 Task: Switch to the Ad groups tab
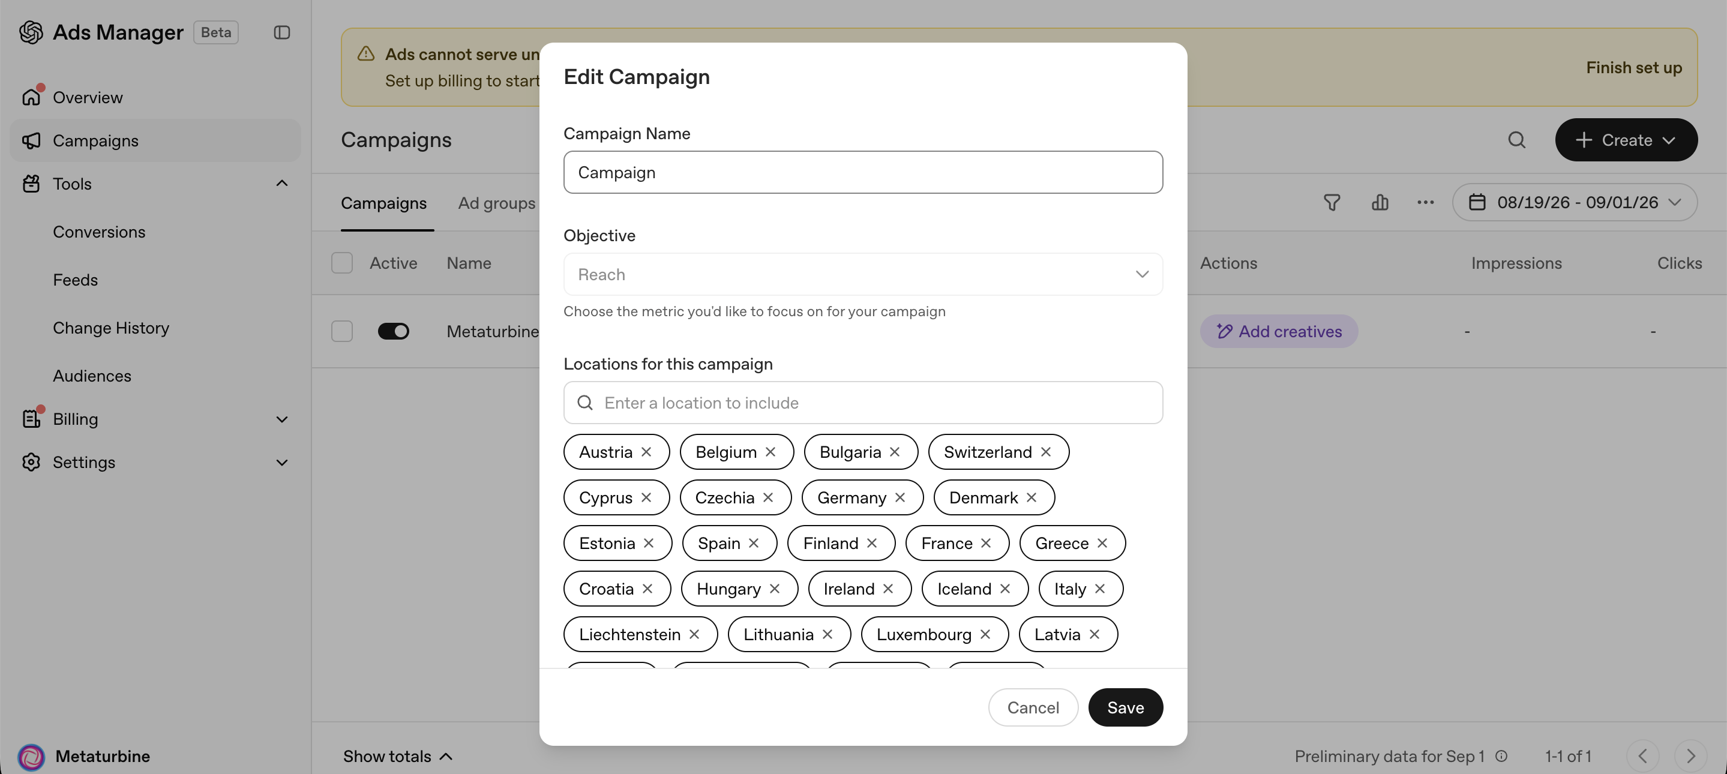pyautogui.click(x=497, y=203)
